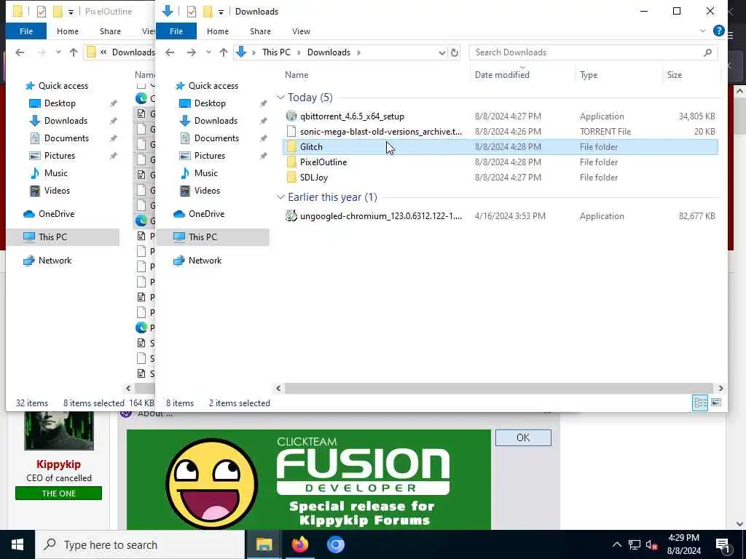Viewport: 746px width, 559px height.
Task: Switch to details view layout button
Action: pos(700,403)
